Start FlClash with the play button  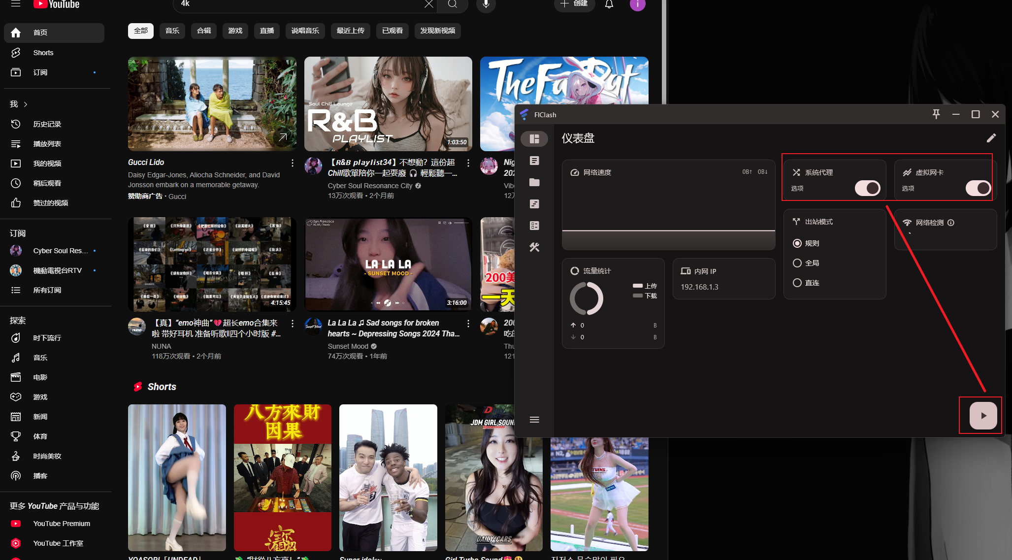(983, 416)
